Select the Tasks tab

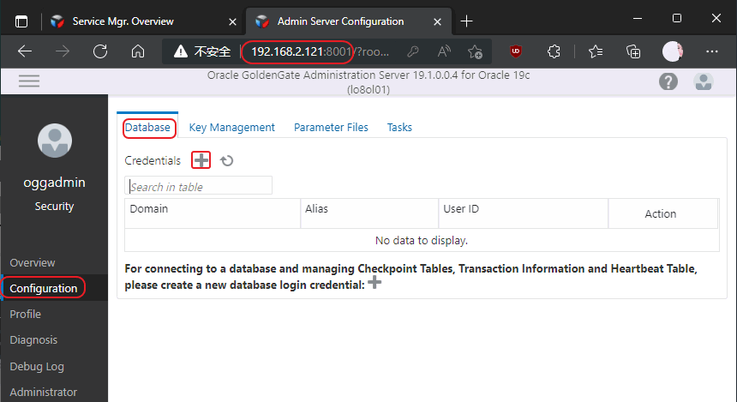tap(399, 127)
